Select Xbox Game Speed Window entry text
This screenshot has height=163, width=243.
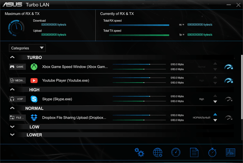(x=75, y=67)
